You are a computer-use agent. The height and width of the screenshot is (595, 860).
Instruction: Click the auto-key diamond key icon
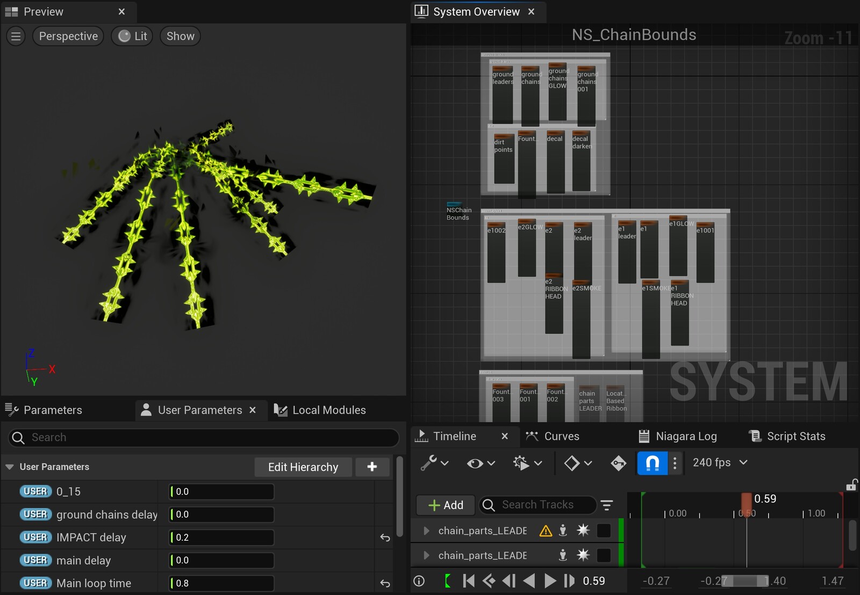coord(618,463)
